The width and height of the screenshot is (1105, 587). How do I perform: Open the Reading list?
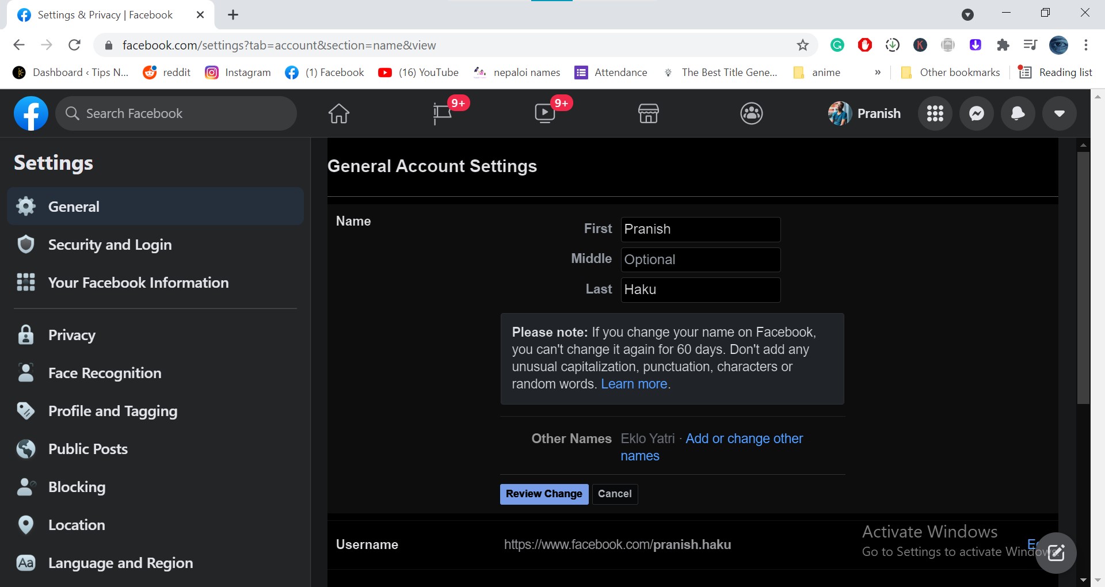(x=1056, y=73)
